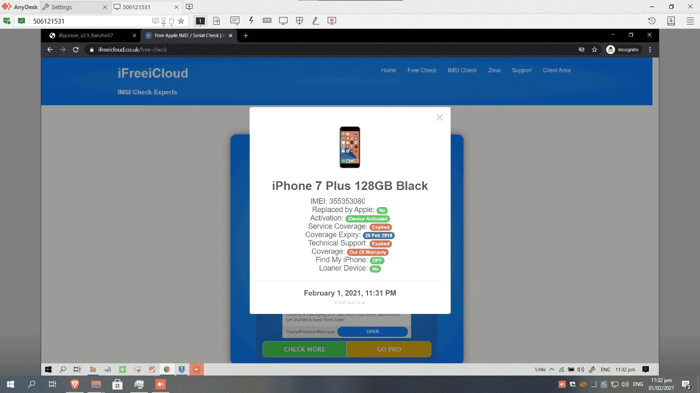Open the AnyDesk display settings icon

click(283, 21)
